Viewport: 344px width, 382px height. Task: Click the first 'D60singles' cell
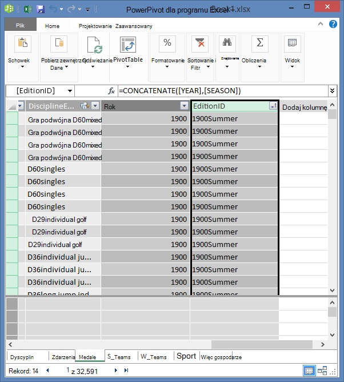tap(63, 169)
